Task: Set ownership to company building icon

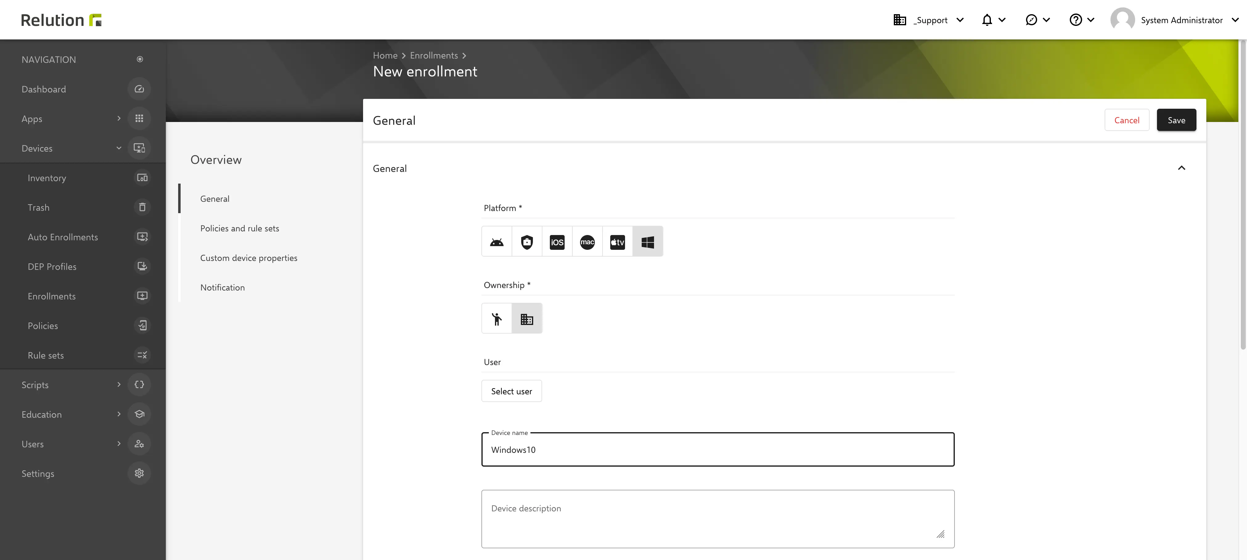Action: (x=527, y=319)
